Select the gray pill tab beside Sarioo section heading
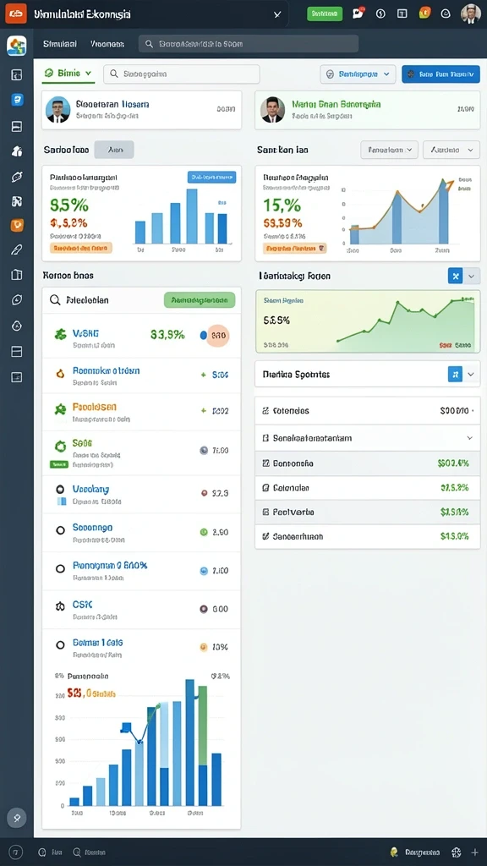 click(114, 150)
